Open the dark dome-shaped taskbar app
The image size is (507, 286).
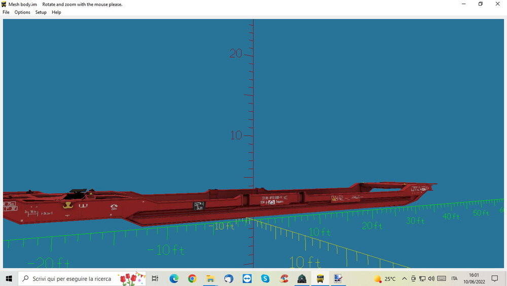click(x=302, y=278)
